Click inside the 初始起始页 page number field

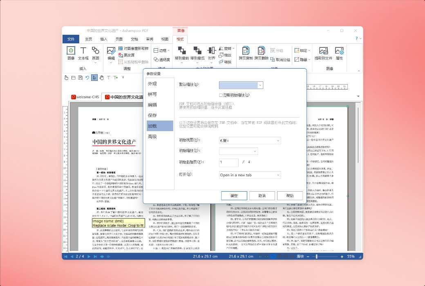pos(228,162)
